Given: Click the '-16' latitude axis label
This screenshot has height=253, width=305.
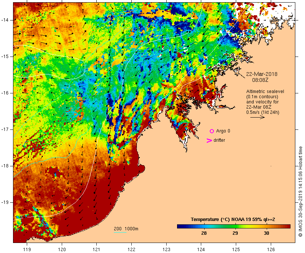Looking at the screenshot, I should pos(4,93).
